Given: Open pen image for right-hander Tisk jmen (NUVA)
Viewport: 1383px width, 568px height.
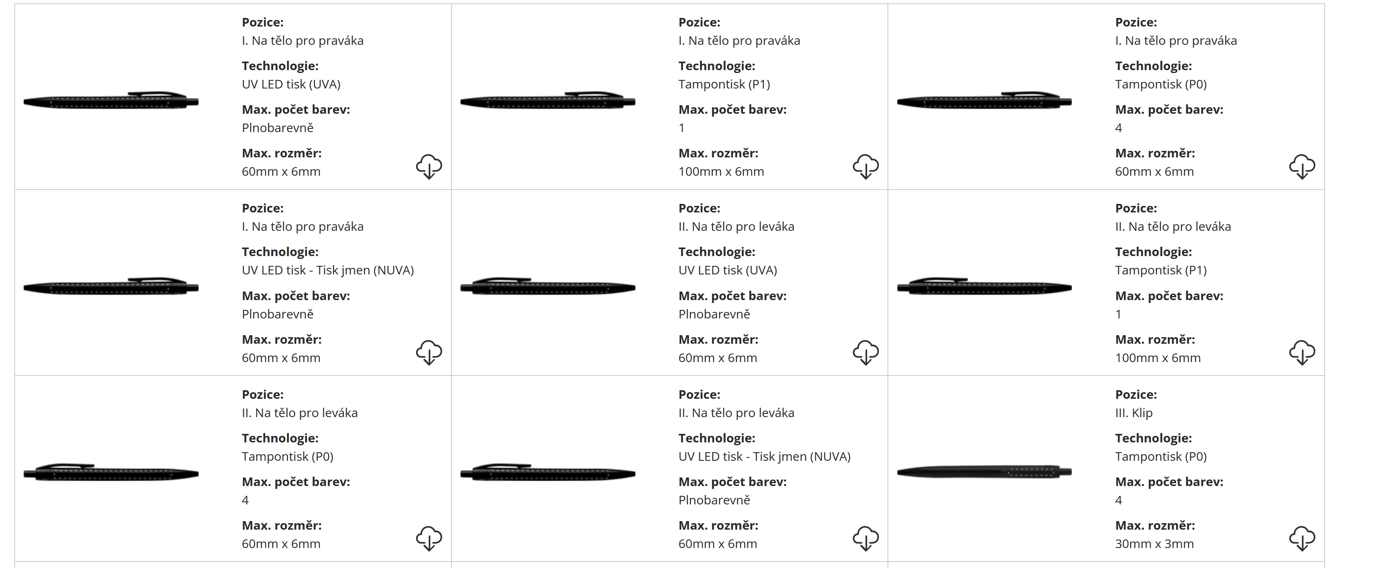Looking at the screenshot, I should 111,287.
